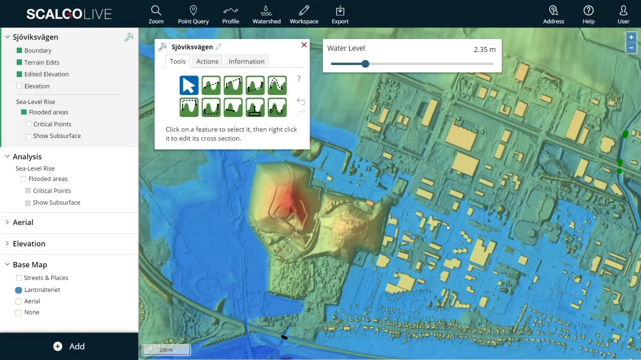
Task: Check Streets & Places base map option
Action: click(19, 278)
